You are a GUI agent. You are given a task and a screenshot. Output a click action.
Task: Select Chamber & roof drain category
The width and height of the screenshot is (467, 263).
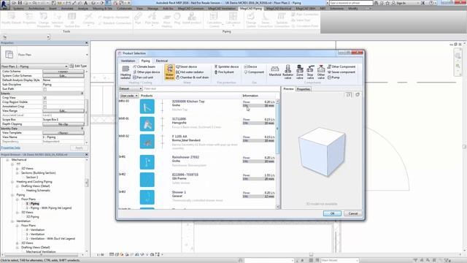click(x=192, y=77)
